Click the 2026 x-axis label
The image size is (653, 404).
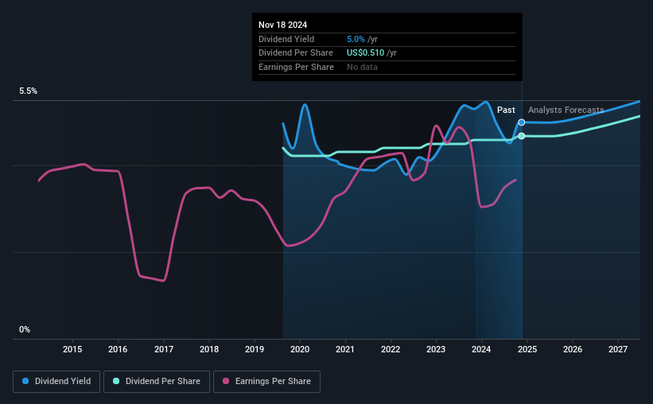coord(573,349)
